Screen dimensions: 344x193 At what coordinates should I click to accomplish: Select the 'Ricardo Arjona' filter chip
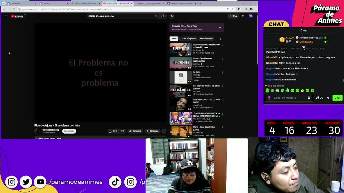[x=206, y=39]
